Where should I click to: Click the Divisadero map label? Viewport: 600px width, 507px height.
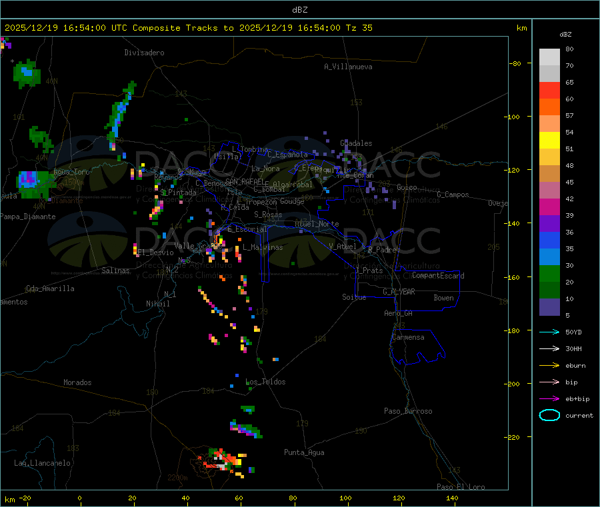click(x=144, y=53)
